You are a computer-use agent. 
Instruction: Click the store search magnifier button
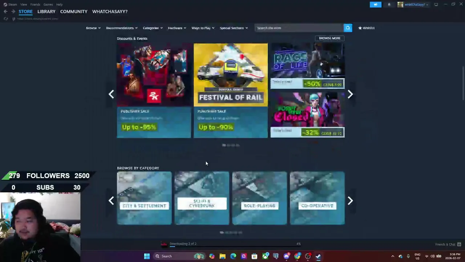348,28
